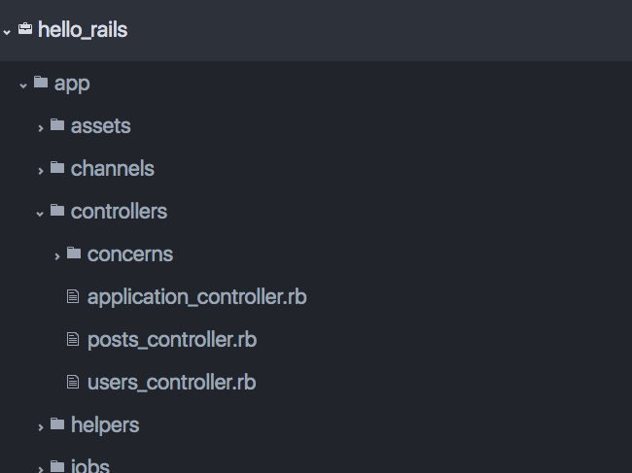Expand the assets folder chevron
The width and height of the screenshot is (632, 473).
[40, 127]
